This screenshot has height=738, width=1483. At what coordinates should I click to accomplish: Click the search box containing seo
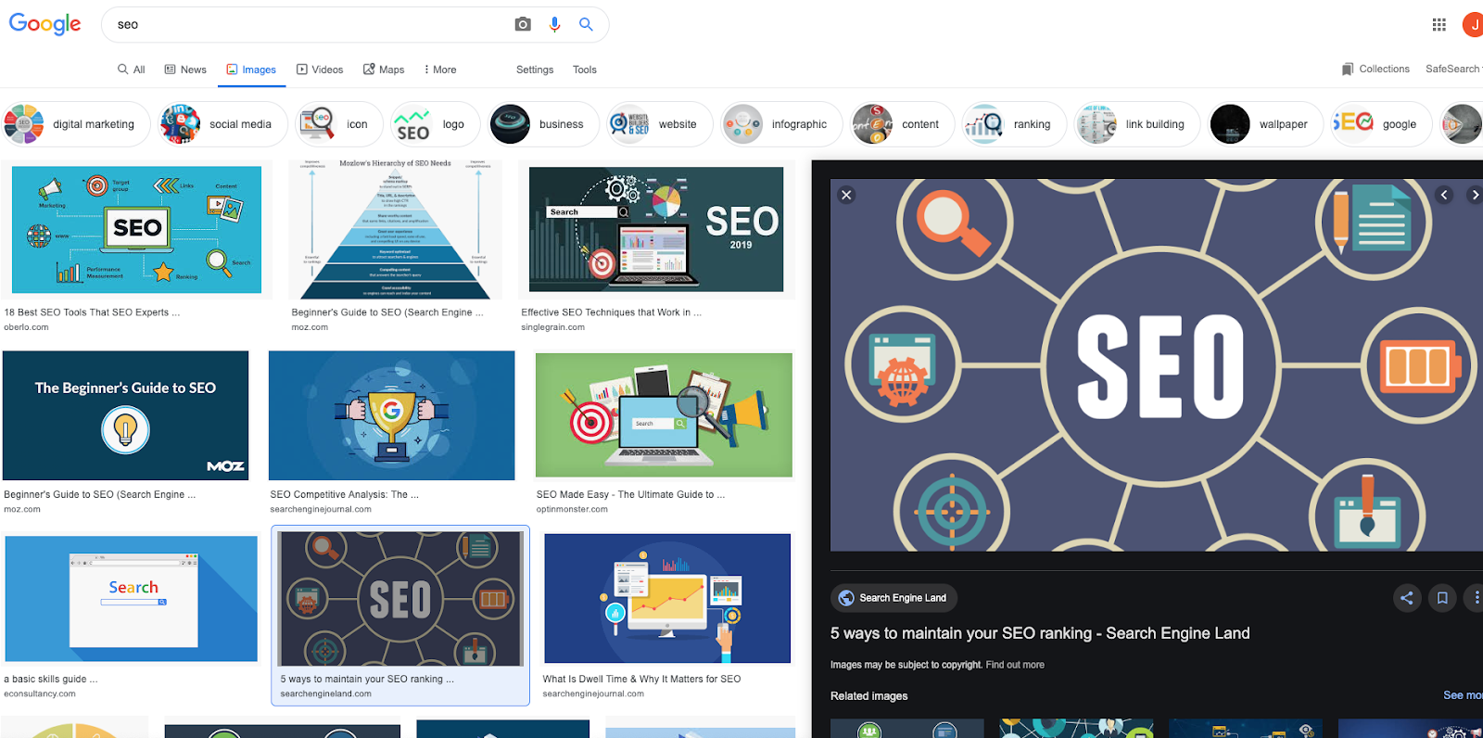click(311, 25)
